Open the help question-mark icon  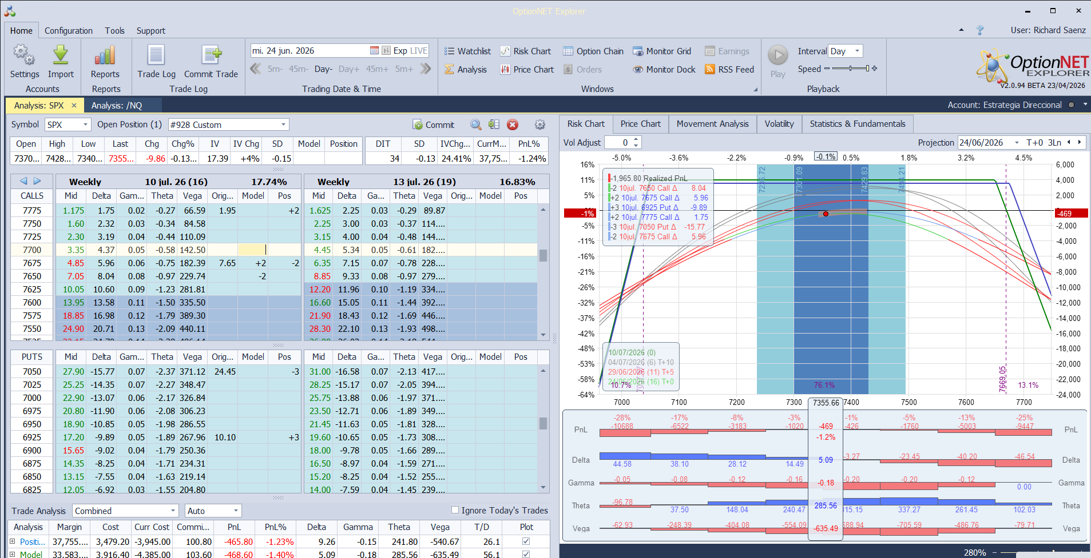980,30
